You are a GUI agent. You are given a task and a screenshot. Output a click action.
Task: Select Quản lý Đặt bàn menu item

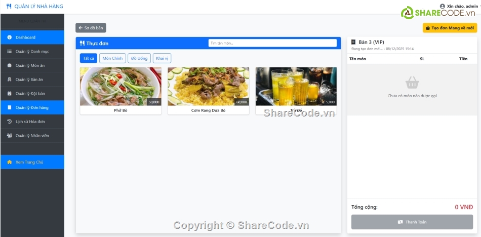[32, 93]
